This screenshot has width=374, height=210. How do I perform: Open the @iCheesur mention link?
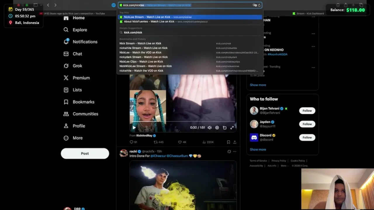click(x=158, y=156)
